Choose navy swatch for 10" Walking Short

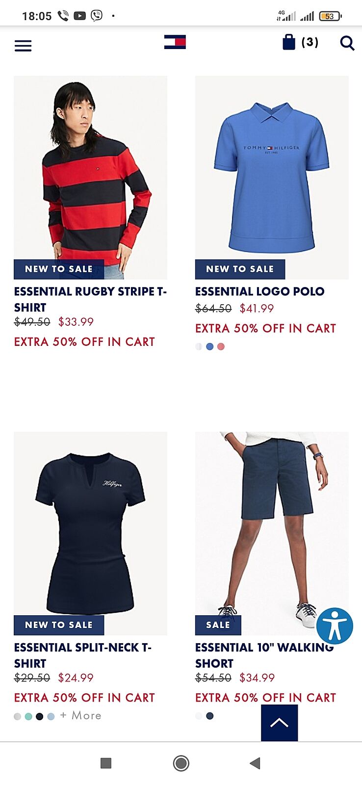(x=210, y=716)
